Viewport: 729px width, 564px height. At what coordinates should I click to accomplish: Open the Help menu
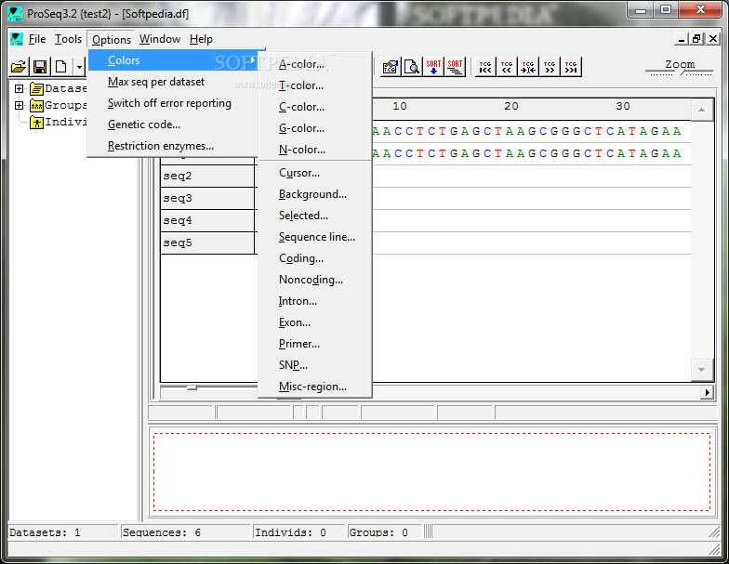(x=201, y=39)
